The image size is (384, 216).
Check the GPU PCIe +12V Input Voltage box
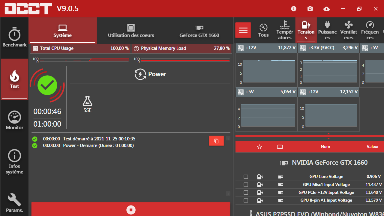coord(246,192)
